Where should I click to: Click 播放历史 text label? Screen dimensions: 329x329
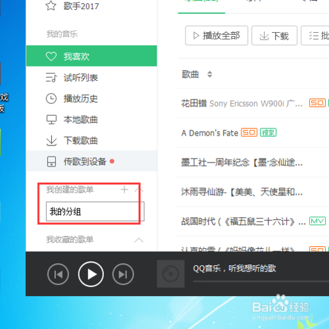tap(81, 99)
